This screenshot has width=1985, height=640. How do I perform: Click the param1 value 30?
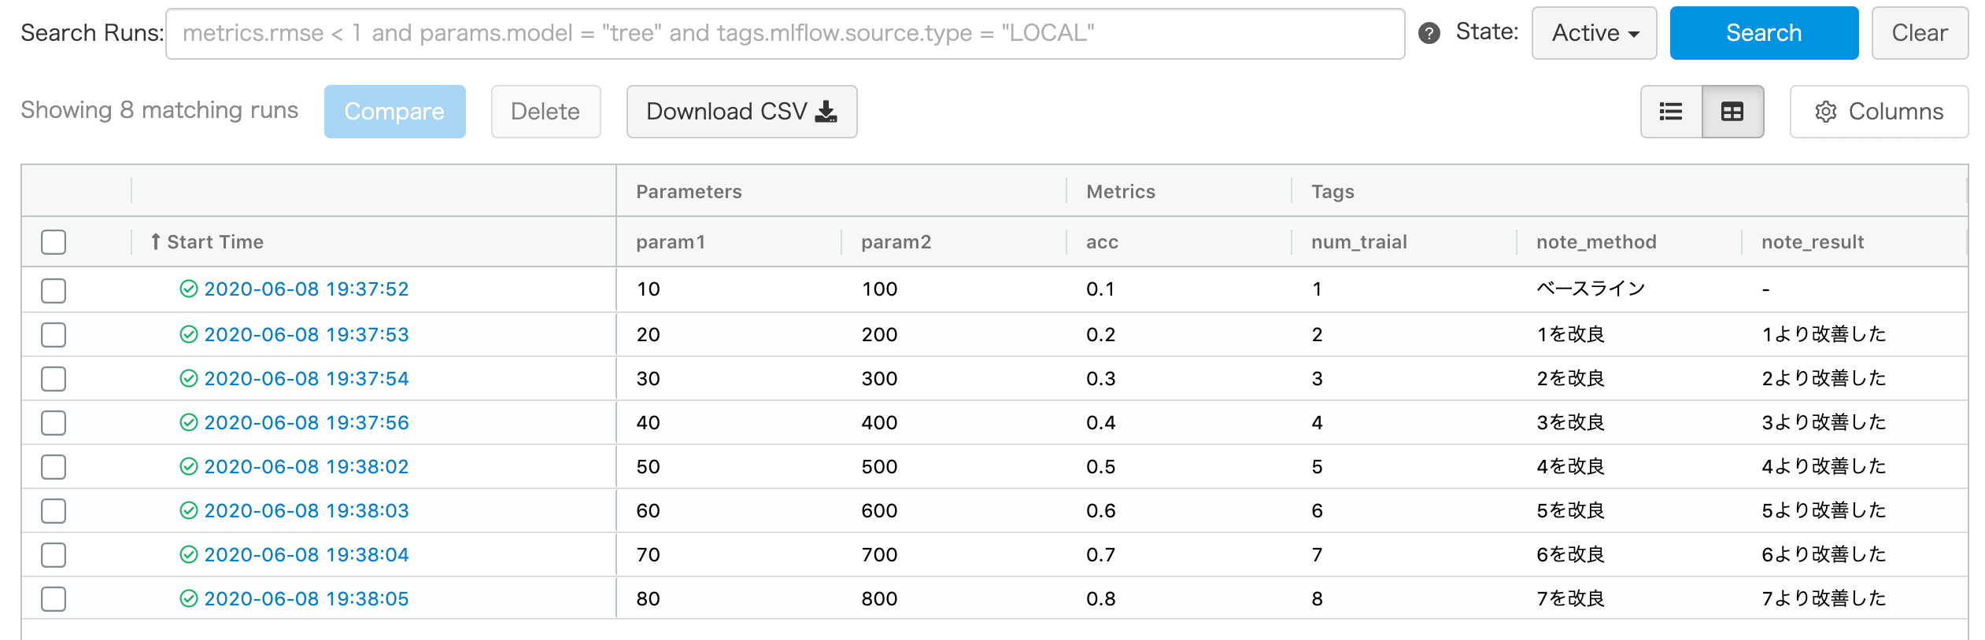click(648, 378)
